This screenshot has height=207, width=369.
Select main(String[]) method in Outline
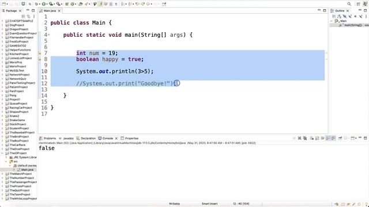354,25
